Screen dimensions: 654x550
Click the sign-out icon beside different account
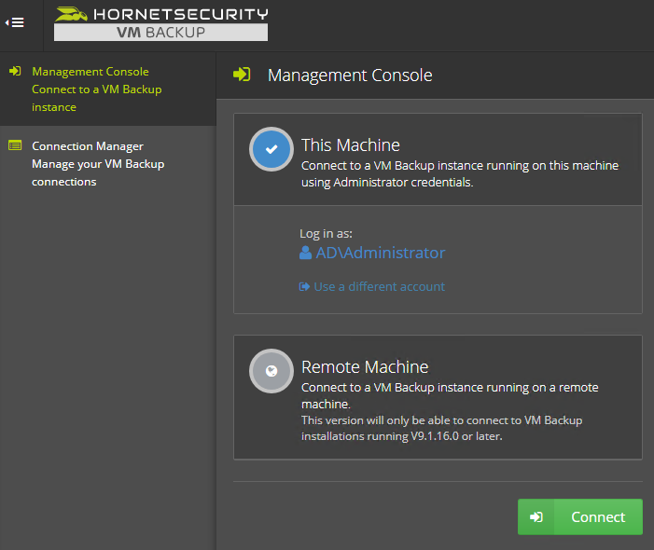pyautogui.click(x=304, y=287)
